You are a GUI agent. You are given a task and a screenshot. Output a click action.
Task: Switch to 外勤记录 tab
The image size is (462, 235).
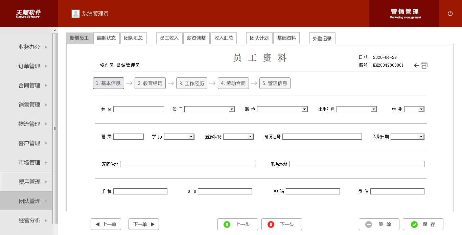click(x=322, y=39)
